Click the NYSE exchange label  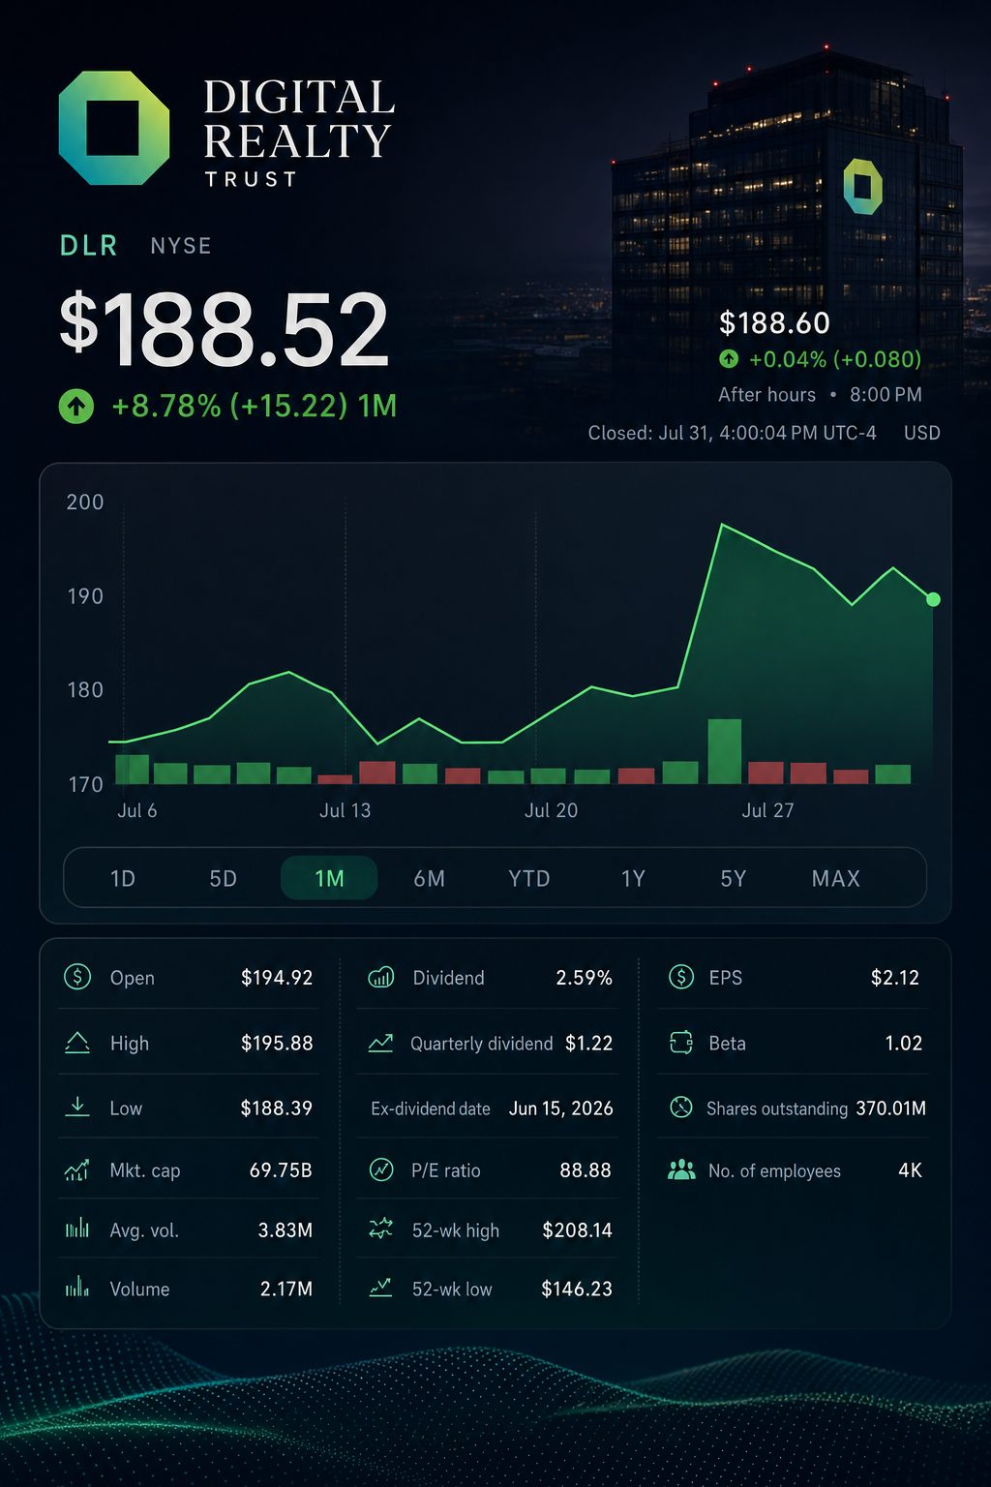tap(181, 246)
